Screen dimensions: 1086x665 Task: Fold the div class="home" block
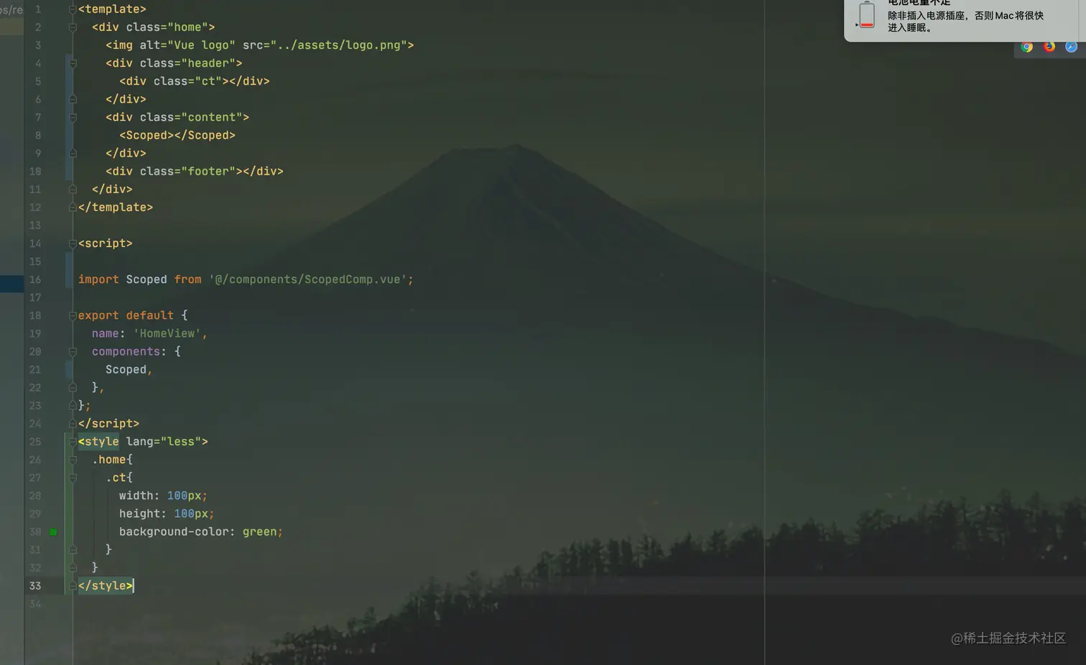[x=73, y=27]
